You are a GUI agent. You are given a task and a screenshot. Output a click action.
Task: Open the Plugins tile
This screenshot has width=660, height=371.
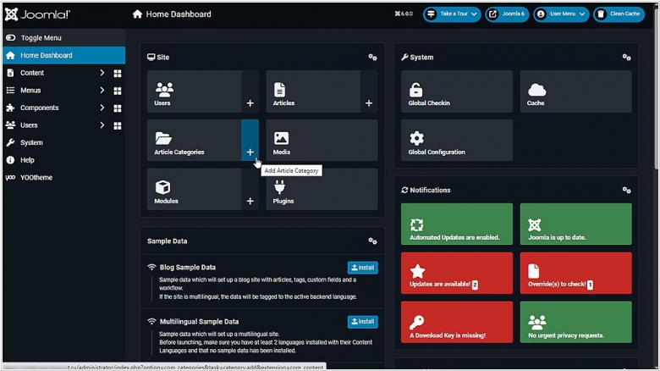click(x=322, y=190)
